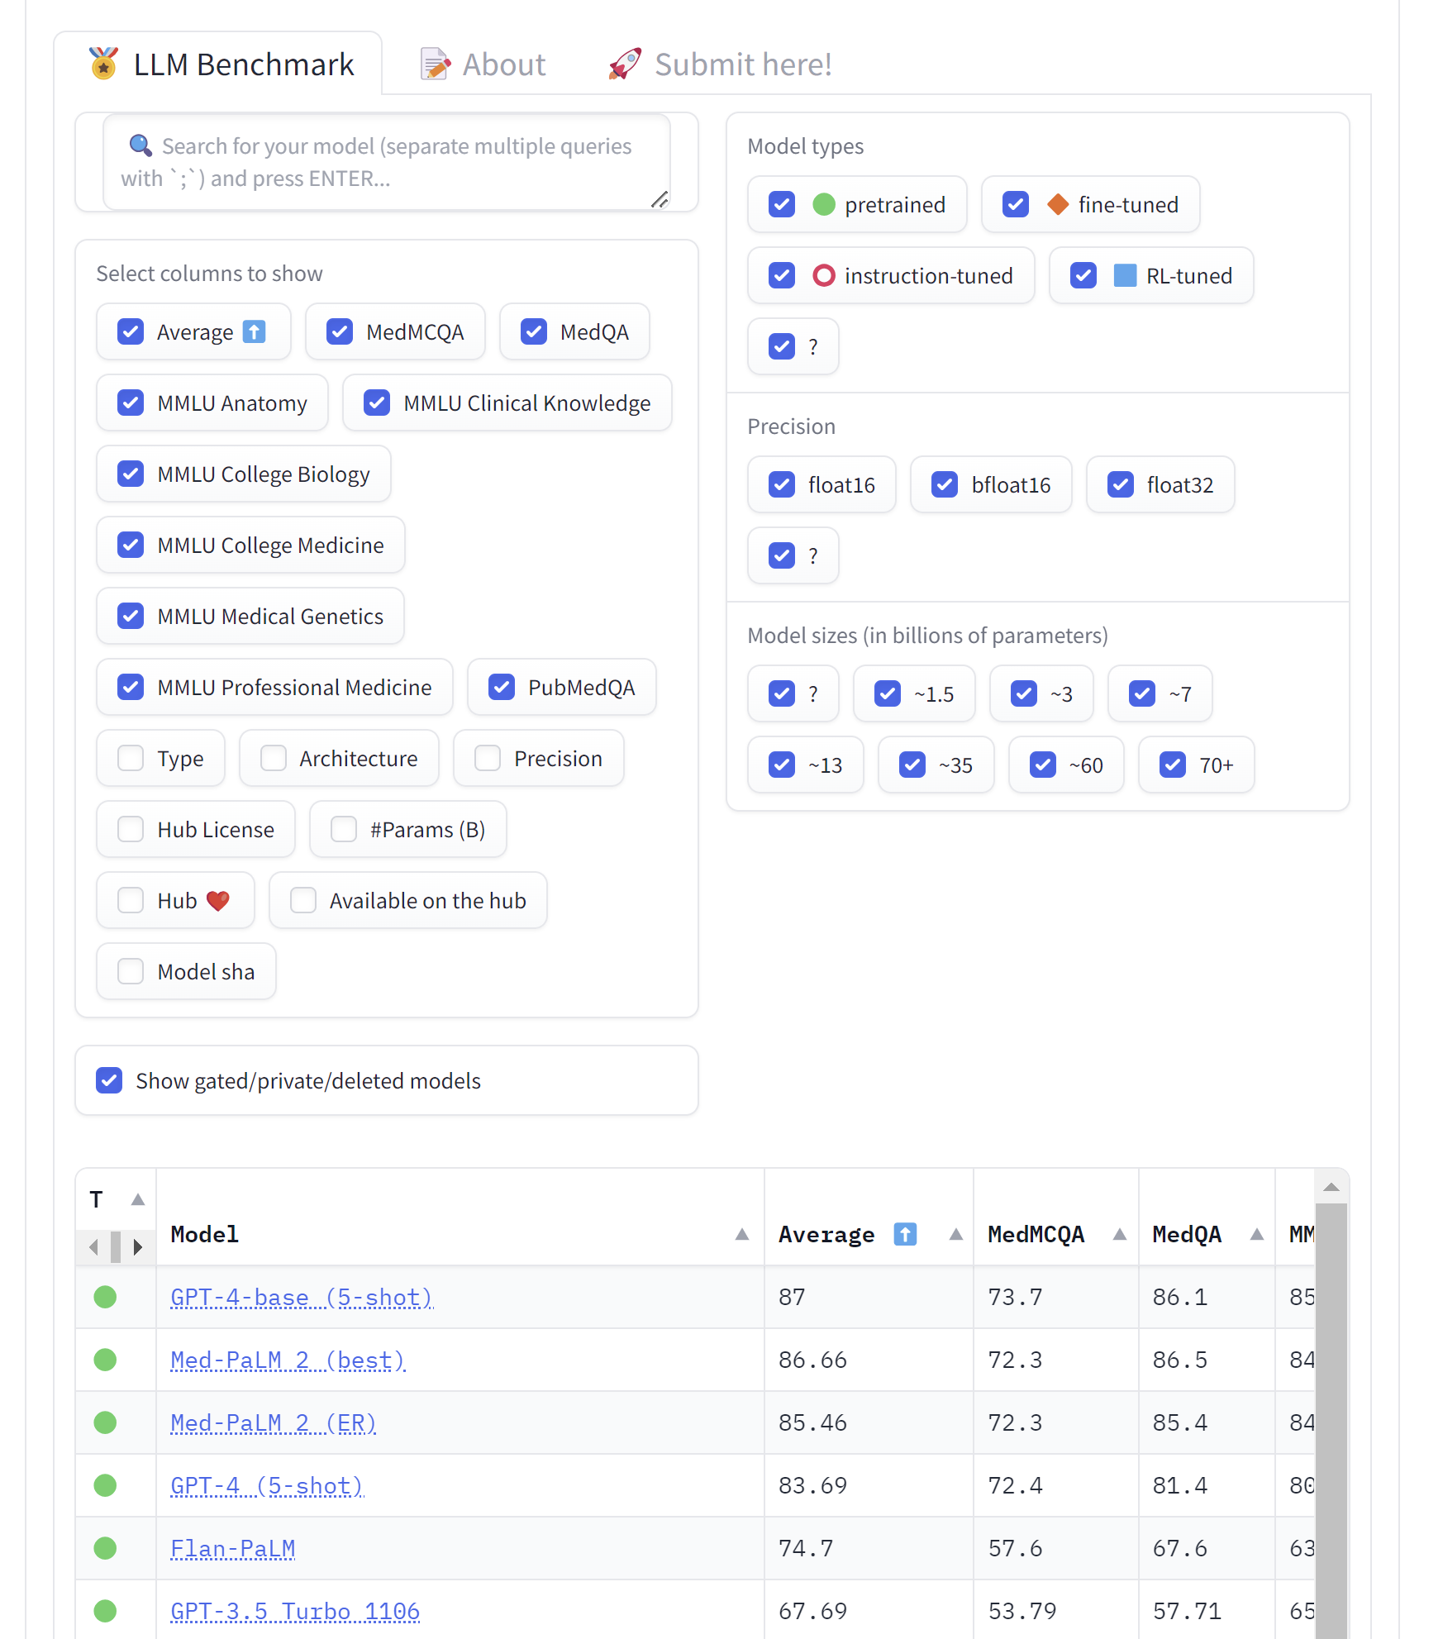Uncheck float32 precision filter
Viewport: 1443px width, 1639px height.
point(1121,484)
